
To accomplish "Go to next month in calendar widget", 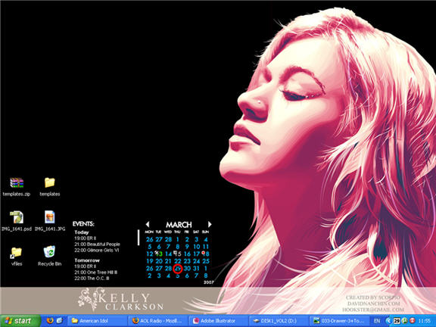I will [210, 224].
